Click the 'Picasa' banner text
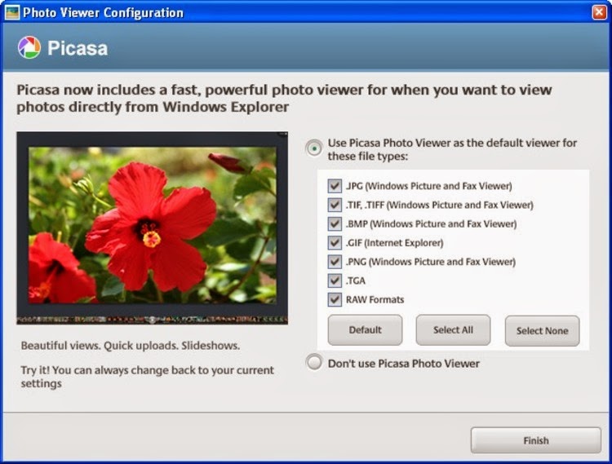This screenshot has width=612, height=464. coord(78,48)
